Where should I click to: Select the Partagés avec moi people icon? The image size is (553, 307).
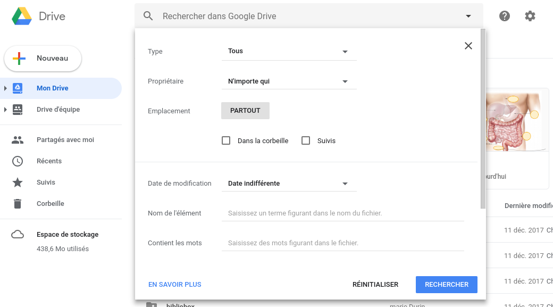point(18,139)
